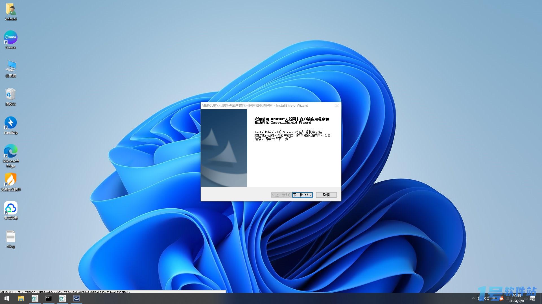Select the 夸克网盘 desktop shortcut
The width and height of the screenshot is (542, 304).
pos(11,211)
